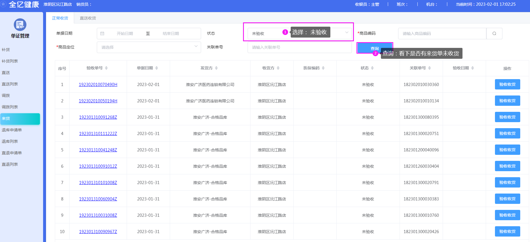The image size is (530, 242).
Task: Click 验收收货 for order 192301310091012Z
Action: tap(507, 166)
